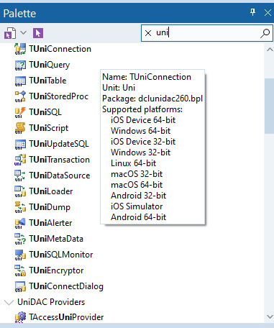This screenshot has width=274, height=328.
Task: Click the TUniScript label
Action: pos(49,128)
